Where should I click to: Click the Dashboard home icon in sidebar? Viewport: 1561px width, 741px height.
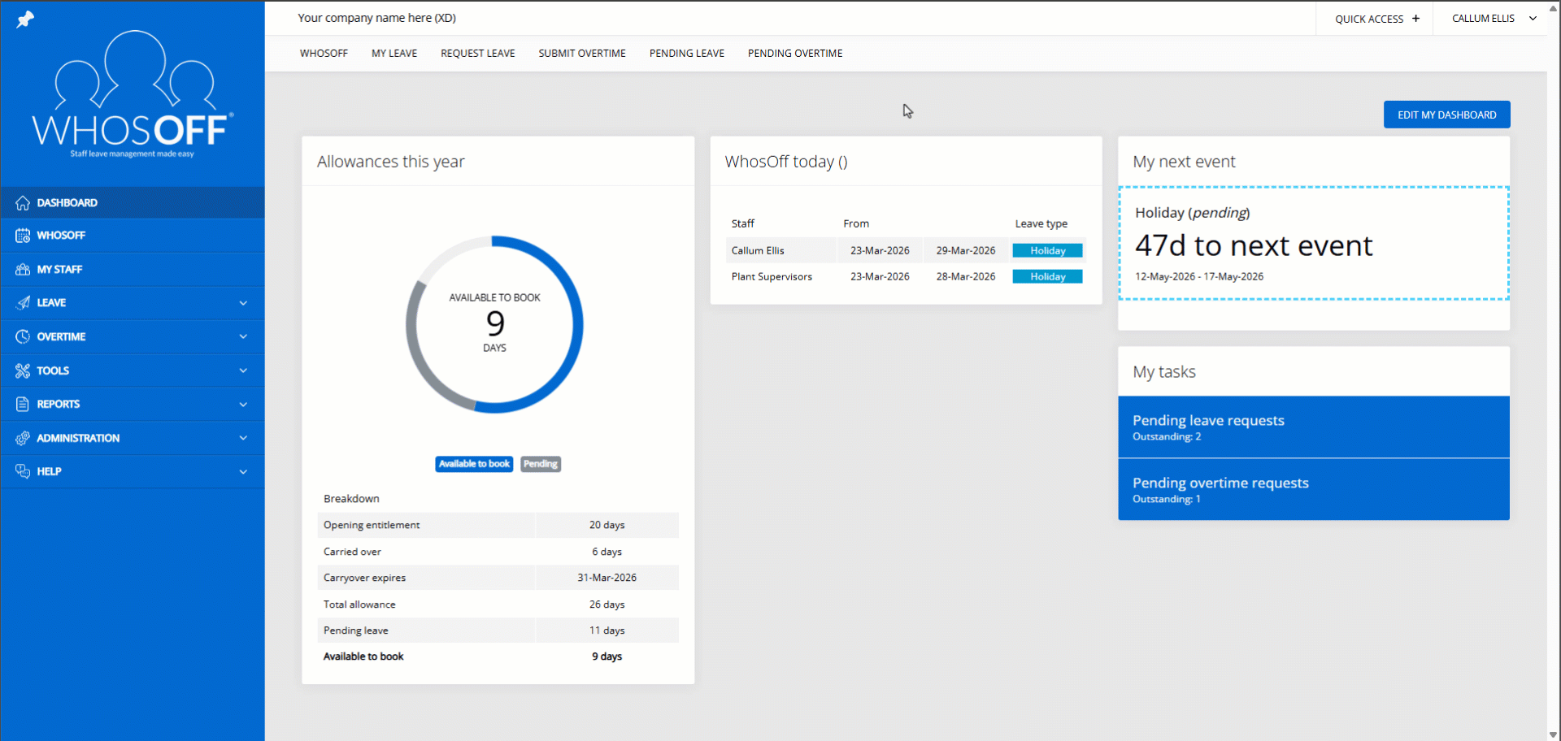(x=23, y=203)
